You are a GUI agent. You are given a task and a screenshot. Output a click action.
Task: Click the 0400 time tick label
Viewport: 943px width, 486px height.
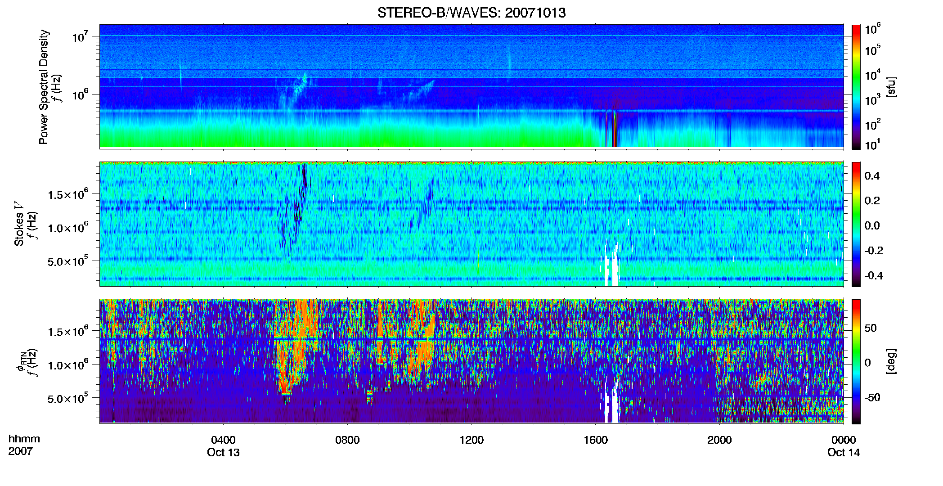coord(223,440)
